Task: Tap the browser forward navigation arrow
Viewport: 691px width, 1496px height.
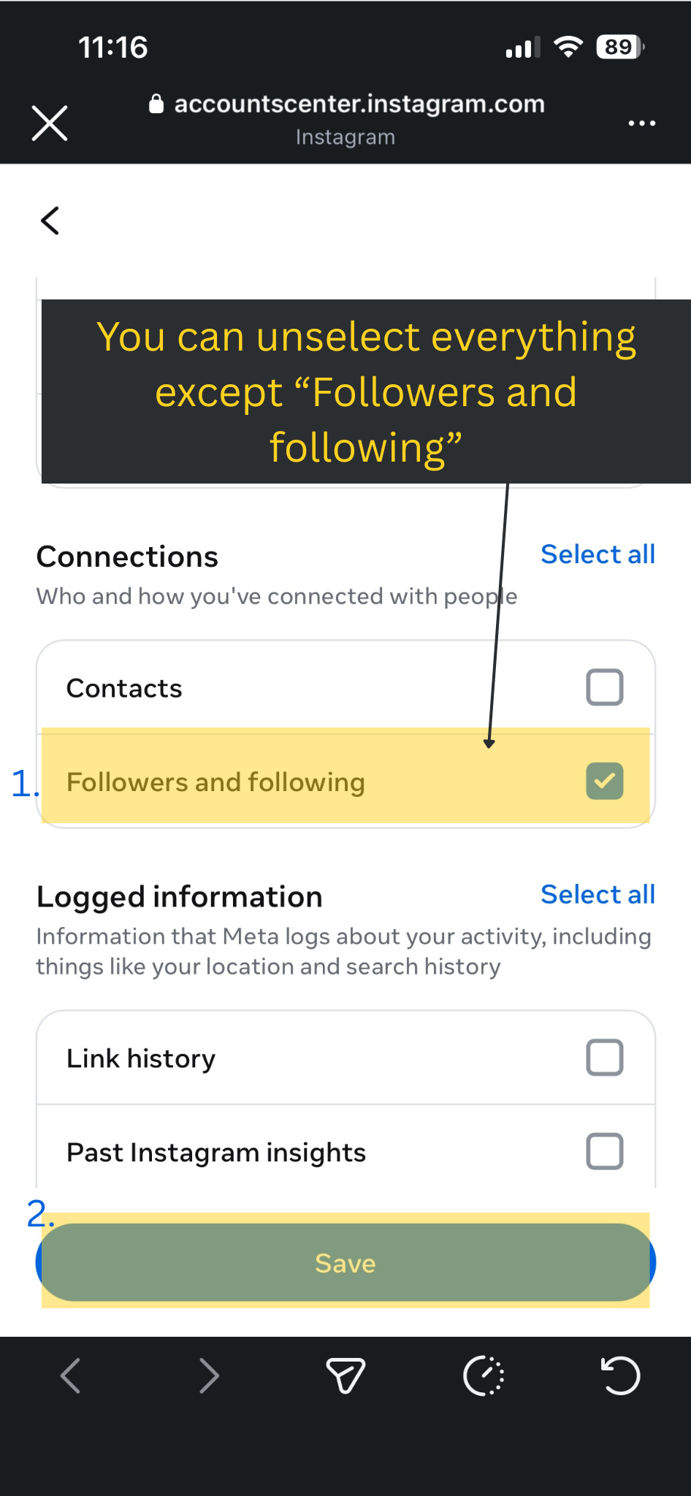Action: pyautogui.click(x=209, y=1376)
